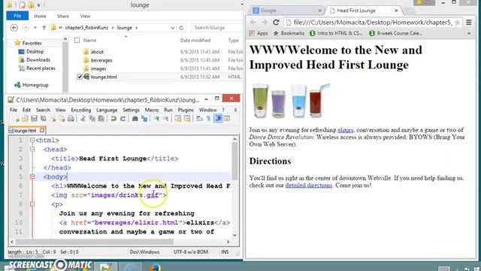Undo the last edit in Notepad++
The height and width of the screenshot is (271, 481).
pos(113,119)
